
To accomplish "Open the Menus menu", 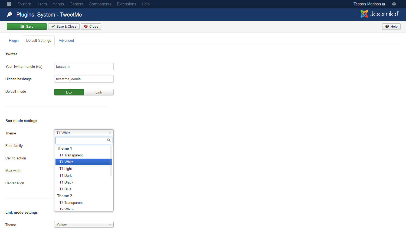I will click(58, 4).
